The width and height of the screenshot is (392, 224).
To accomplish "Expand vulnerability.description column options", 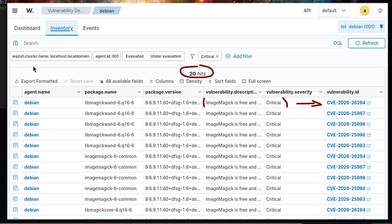I will click(x=260, y=92).
